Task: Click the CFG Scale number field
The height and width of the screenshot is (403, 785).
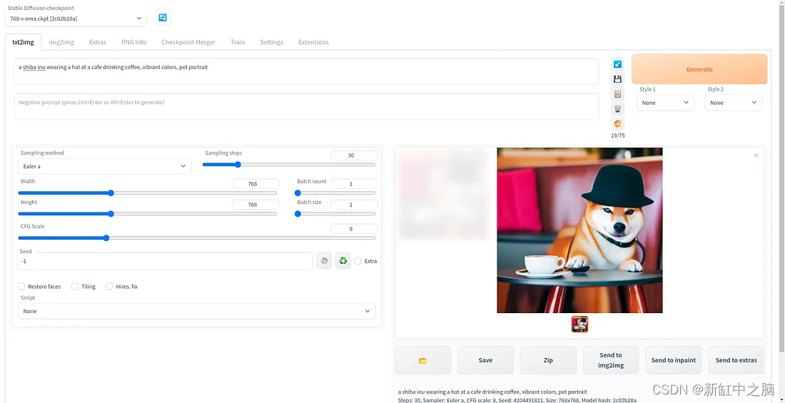Action: [354, 229]
